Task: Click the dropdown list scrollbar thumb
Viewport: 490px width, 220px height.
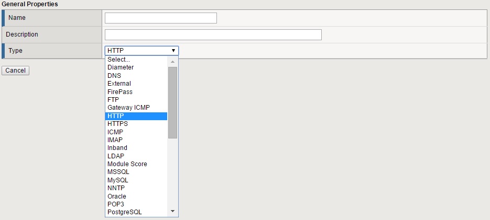Action: click(x=172, y=102)
